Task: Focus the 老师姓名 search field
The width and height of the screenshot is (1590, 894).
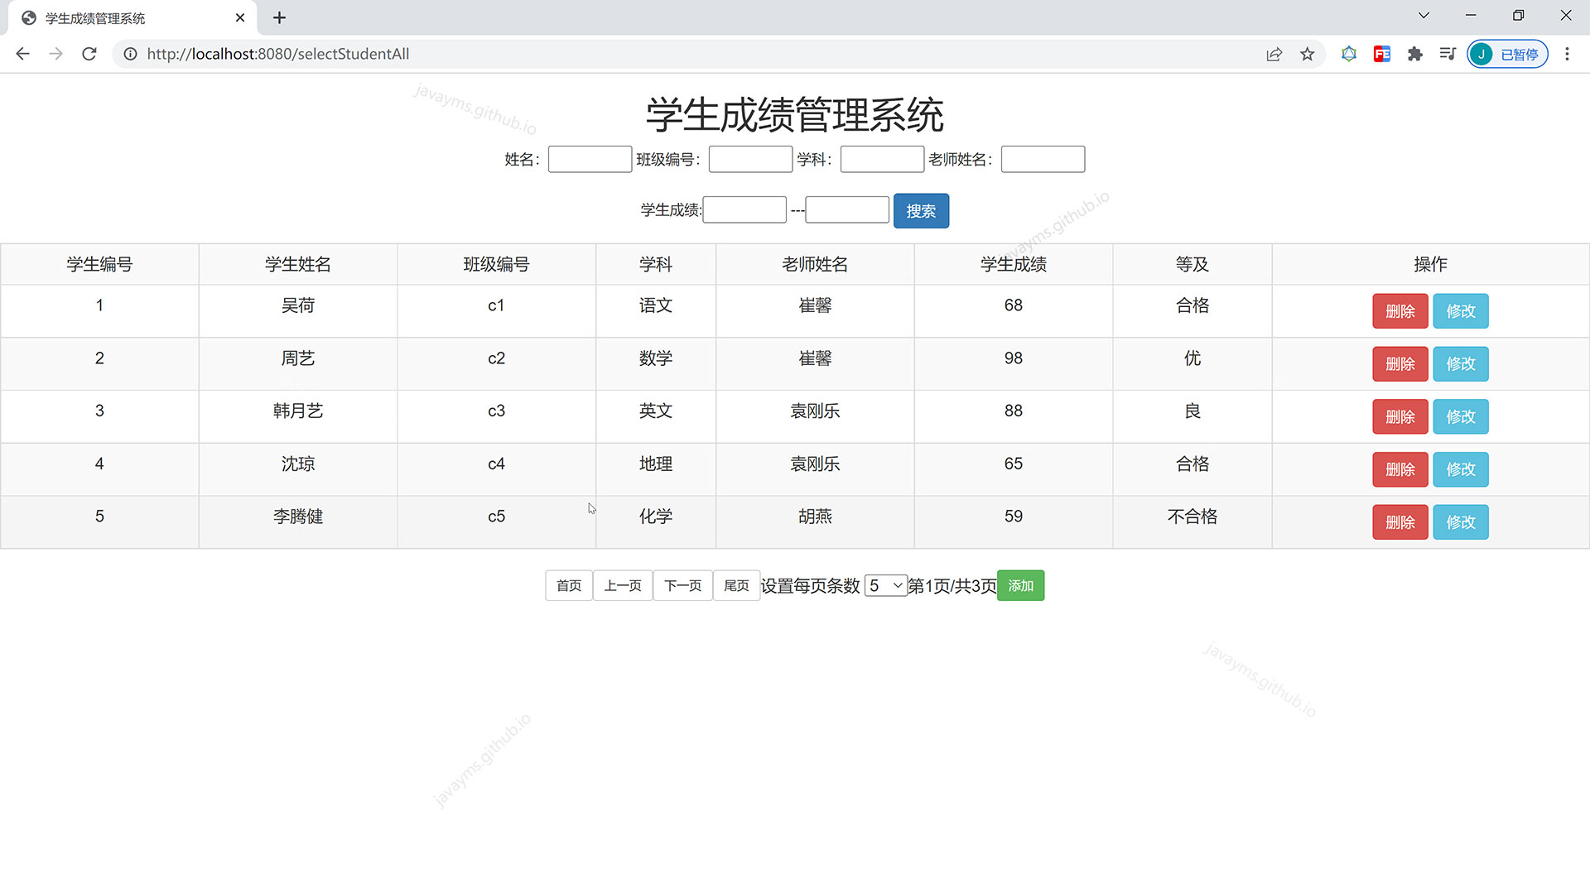Action: (x=1043, y=159)
